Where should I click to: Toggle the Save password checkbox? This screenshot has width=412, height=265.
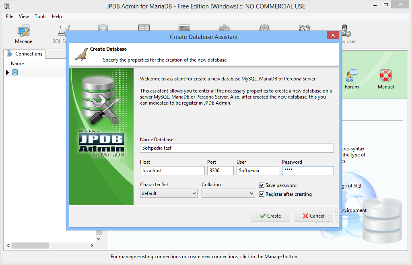pyautogui.click(x=262, y=185)
